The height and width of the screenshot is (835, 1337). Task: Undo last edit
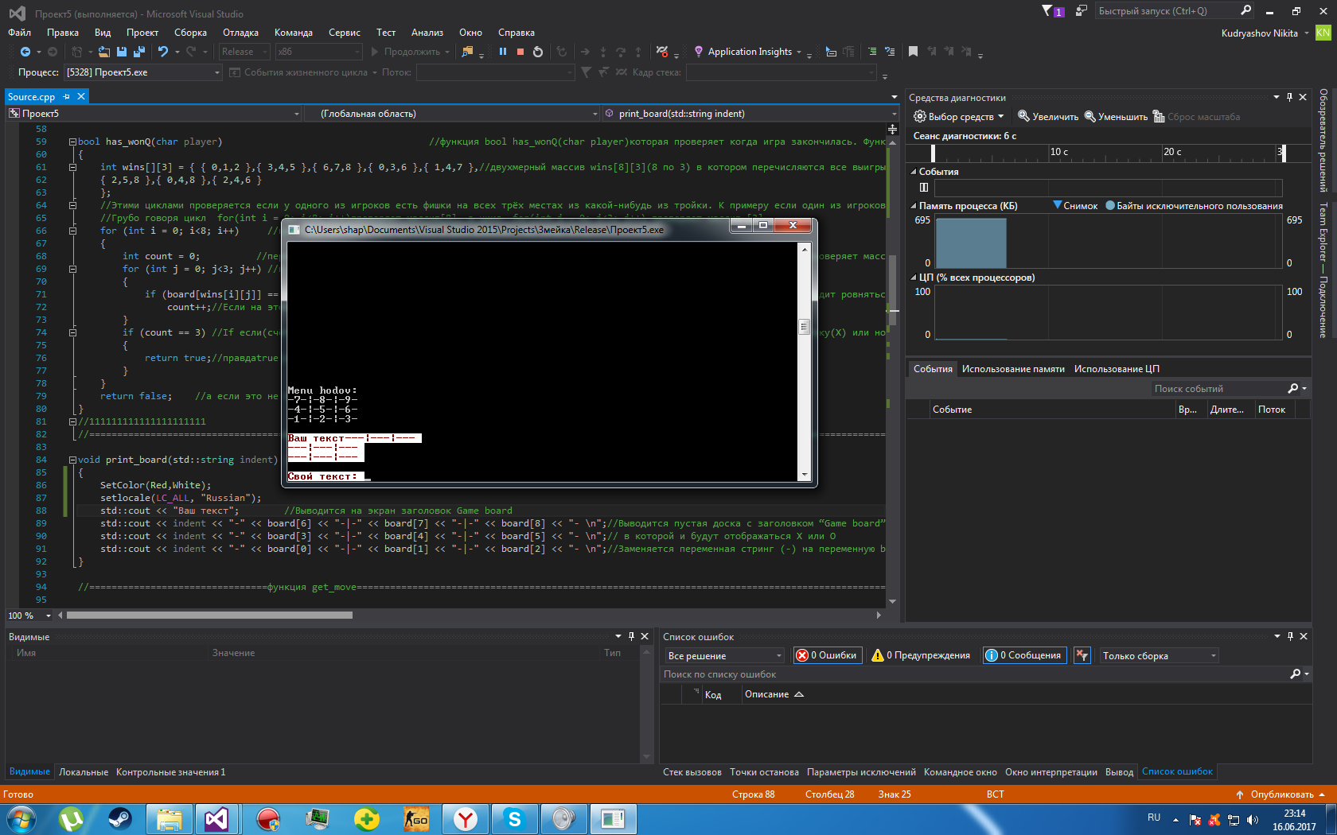click(163, 52)
